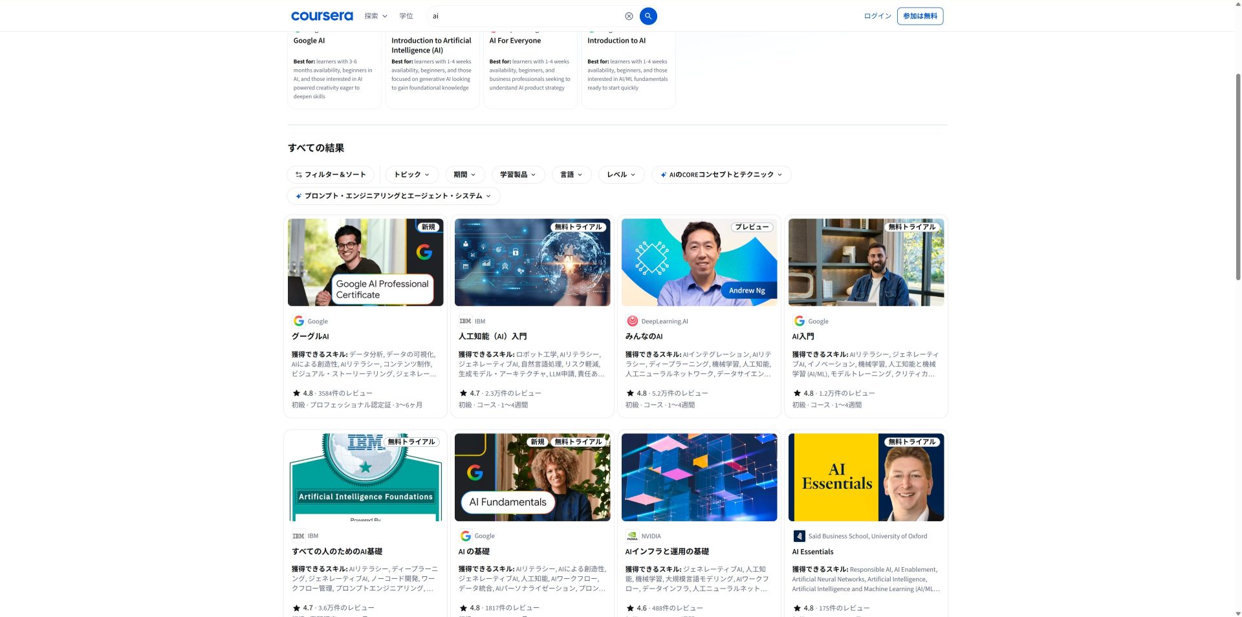
Task: Open the 人工知能（AI）入門 course title
Action: click(492, 336)
